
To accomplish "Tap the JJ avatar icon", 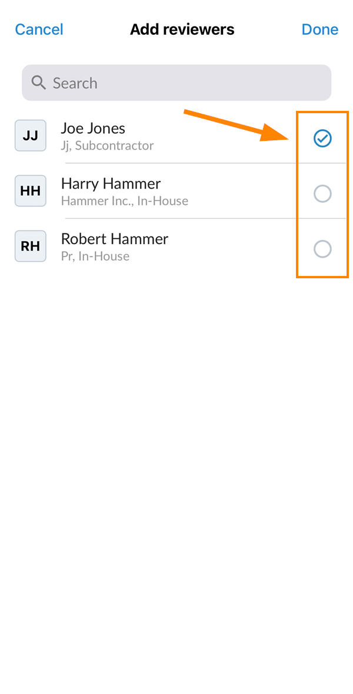I will pos(30,136).
